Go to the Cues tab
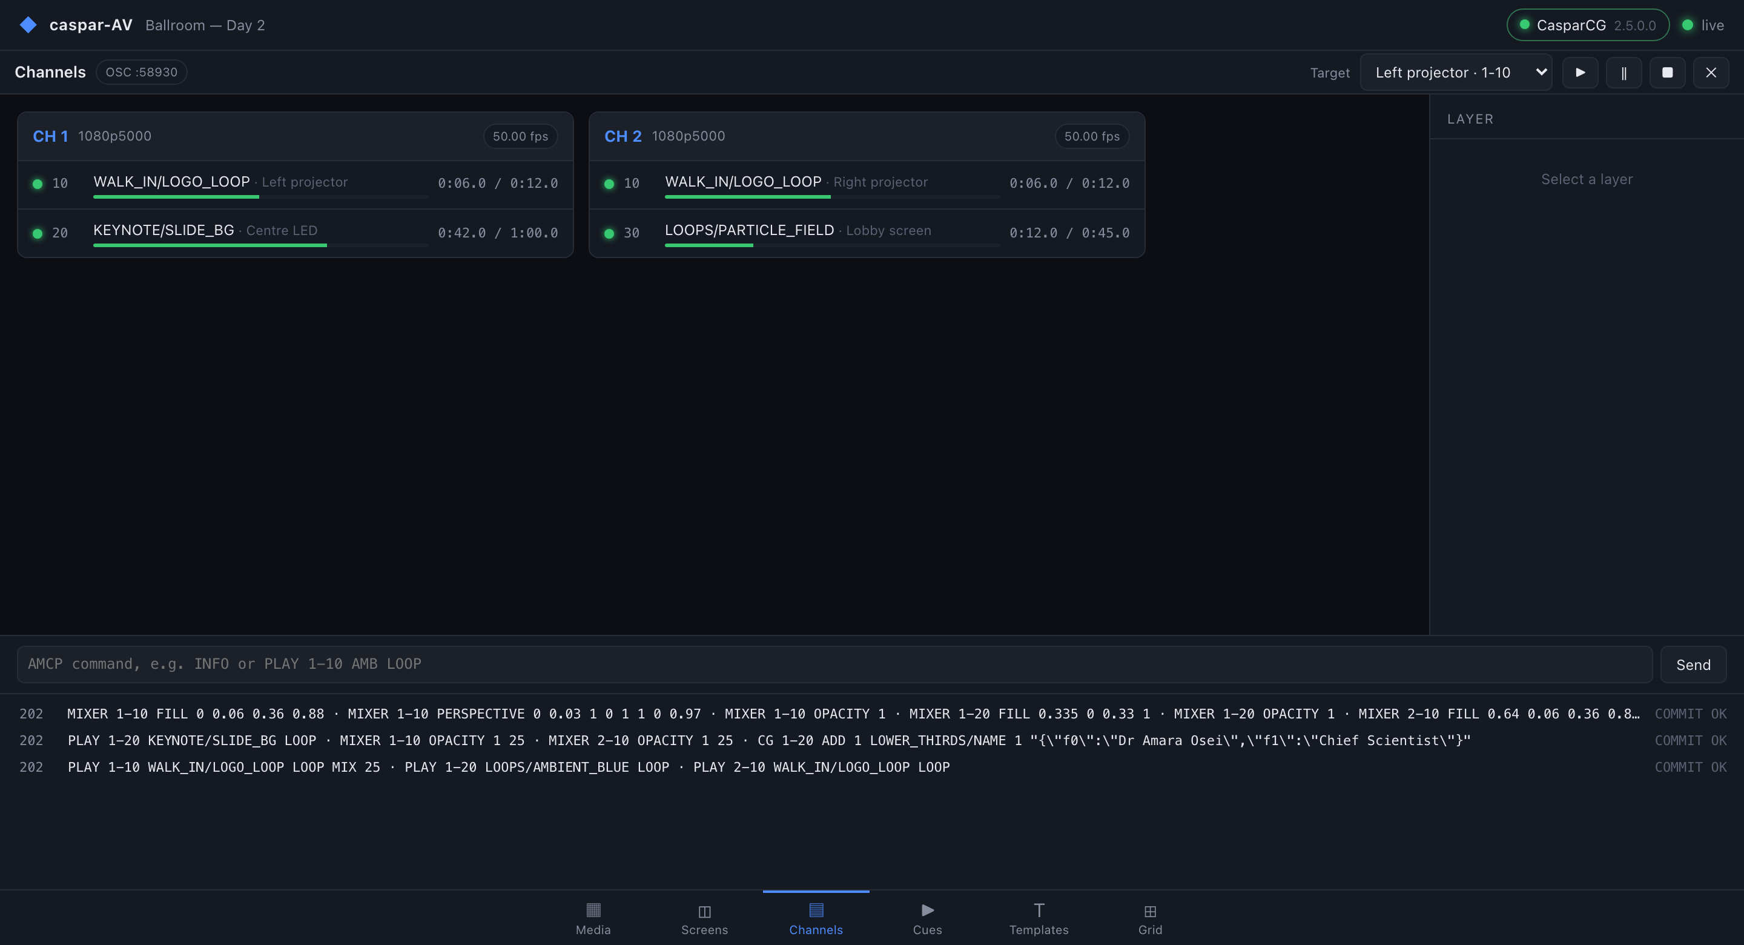Screen dimensions: 1744x945 point(927,918)
